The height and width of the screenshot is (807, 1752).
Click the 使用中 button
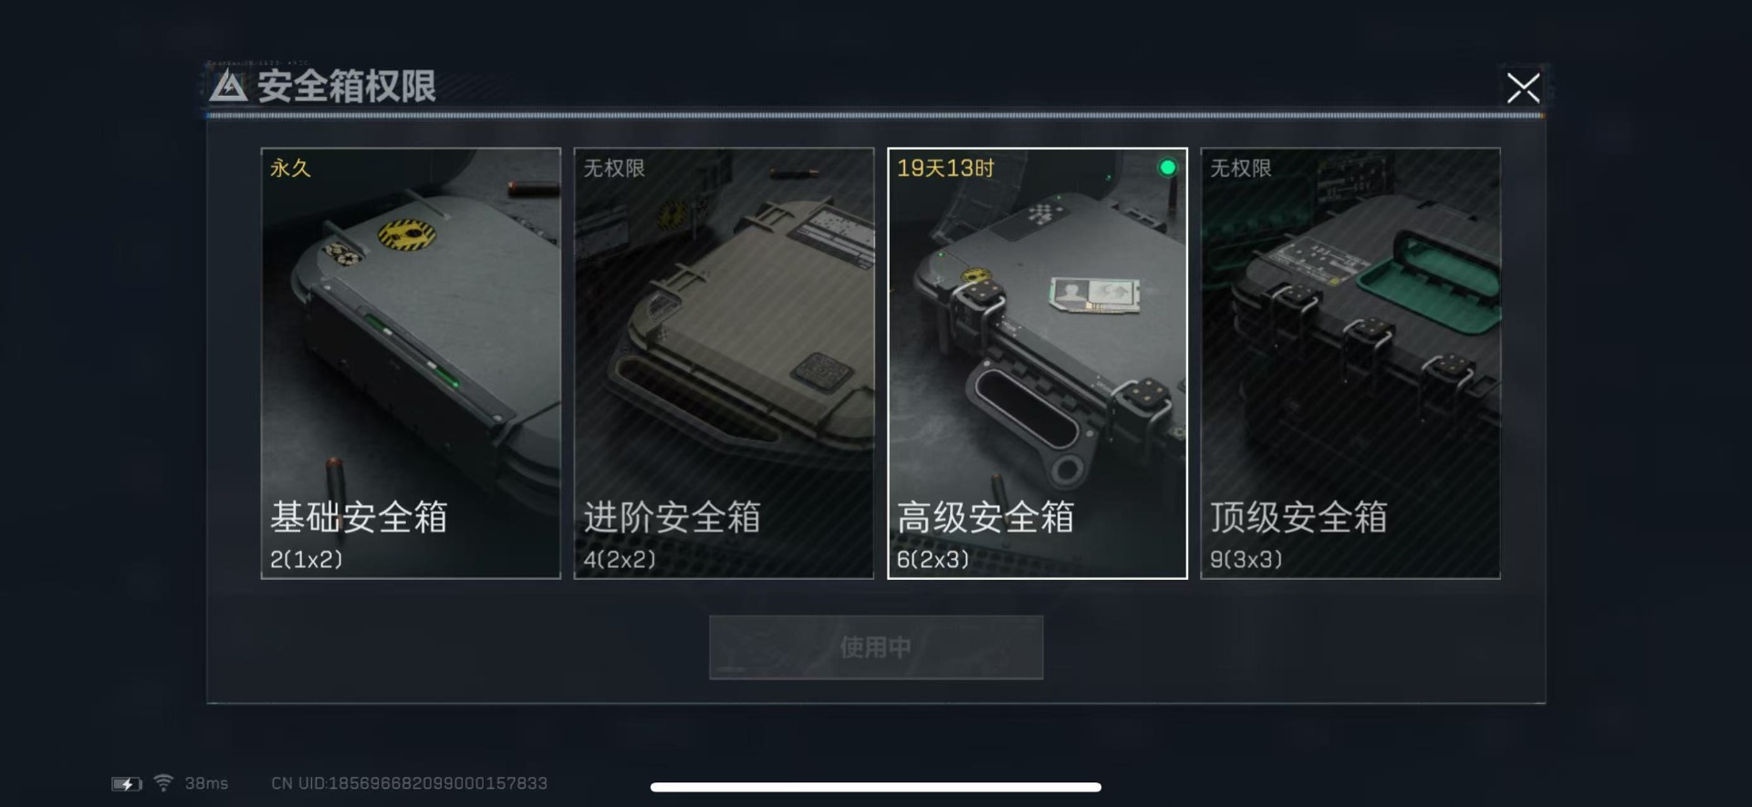[876, 647]
